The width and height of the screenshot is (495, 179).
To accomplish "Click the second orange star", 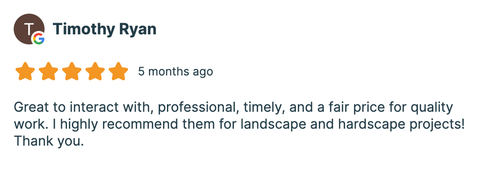I will pos(49,72).
